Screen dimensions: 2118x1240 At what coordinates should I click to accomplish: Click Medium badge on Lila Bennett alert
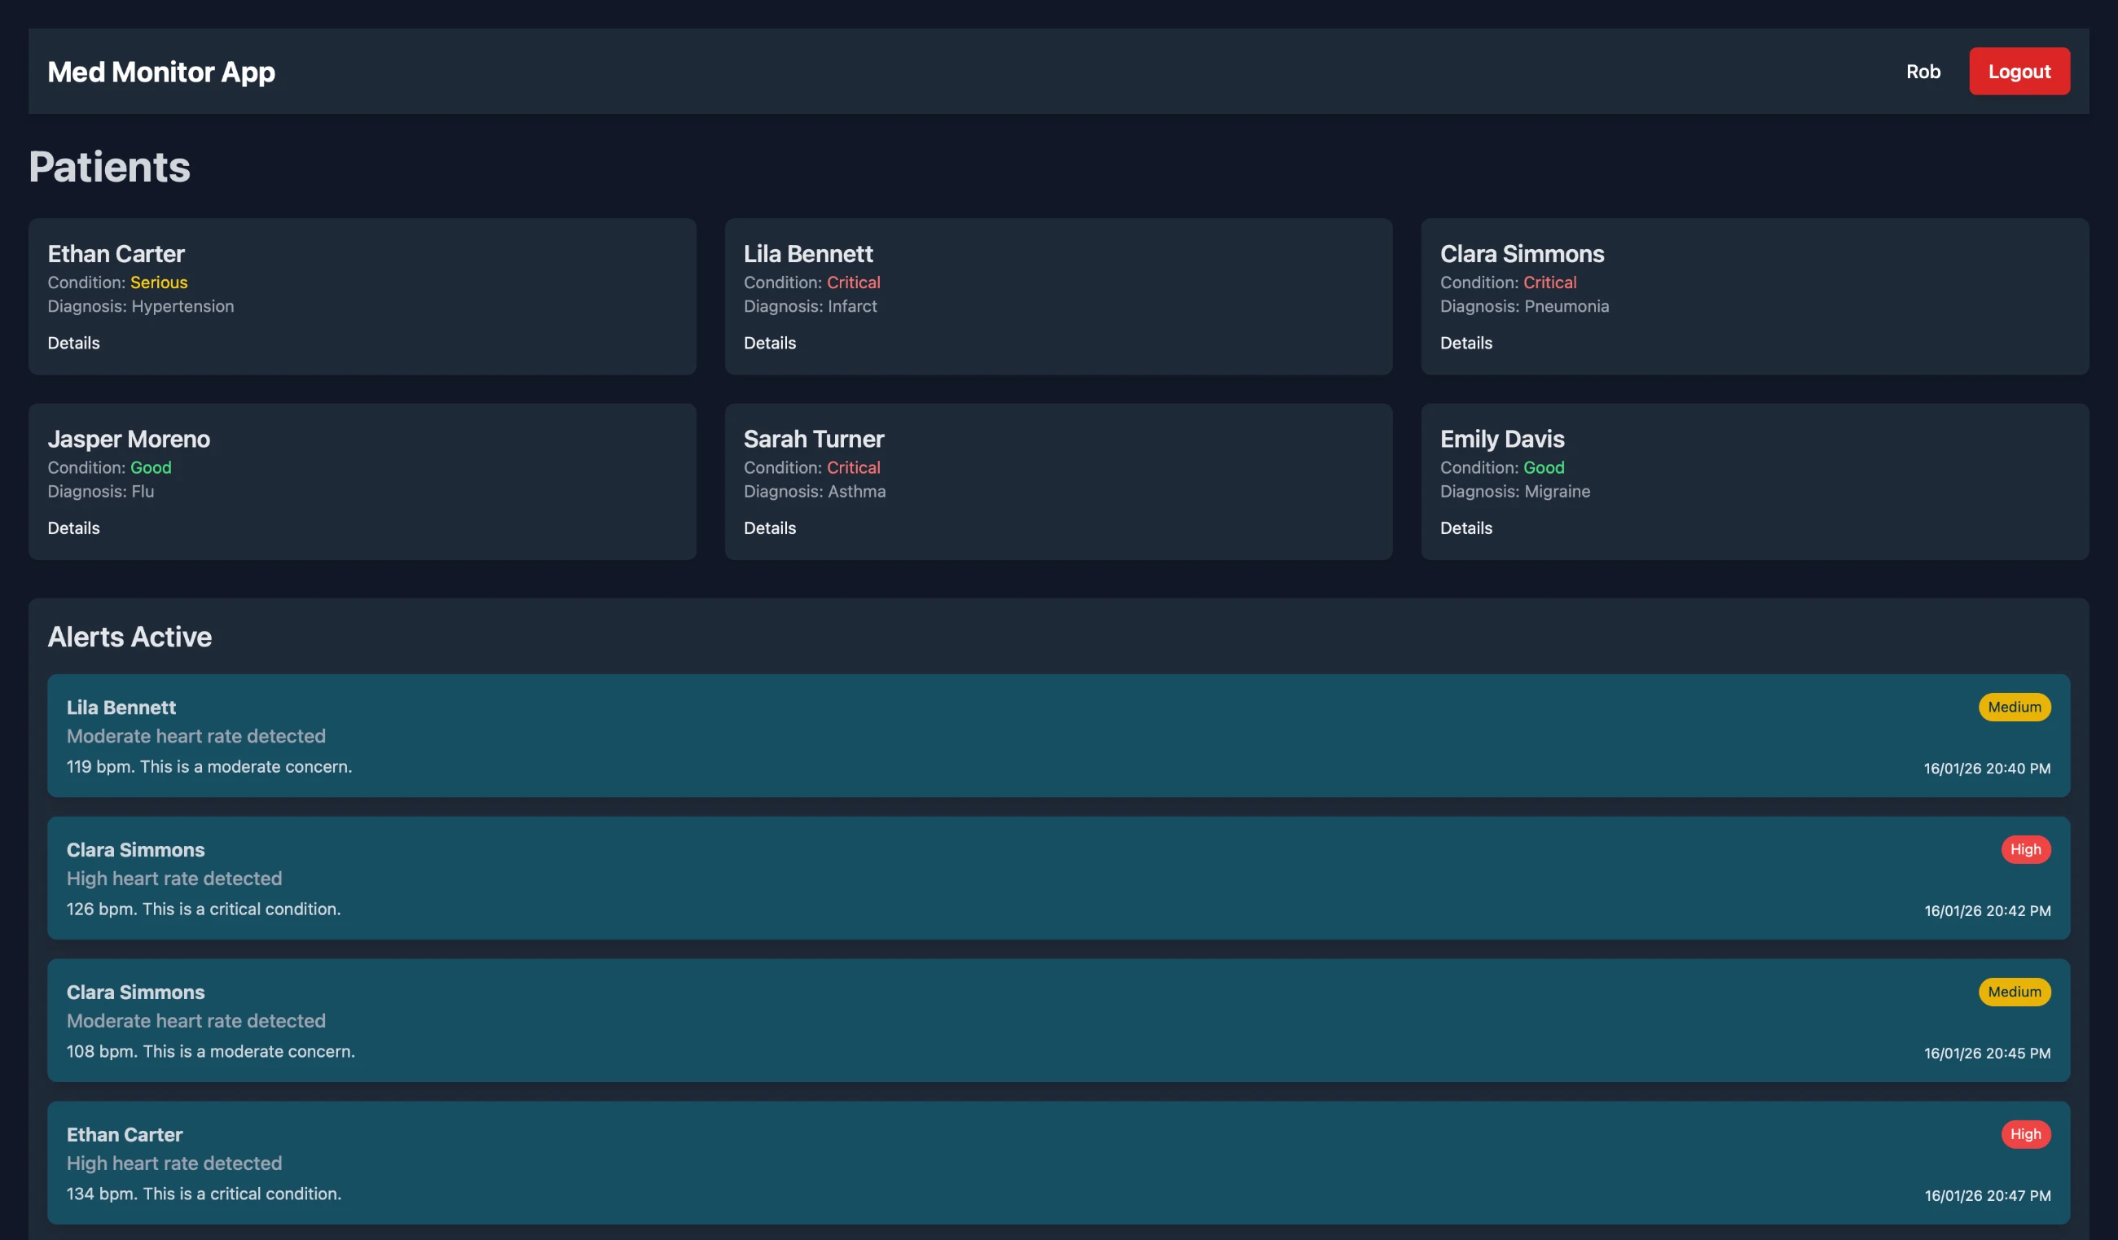tap(2013, 707)
